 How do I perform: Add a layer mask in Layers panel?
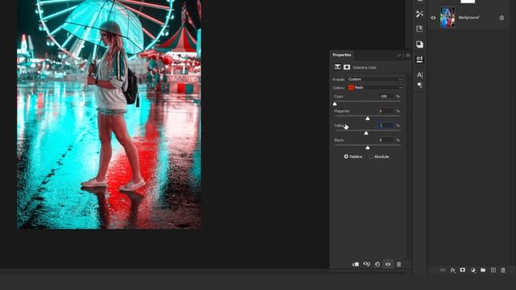463,270
